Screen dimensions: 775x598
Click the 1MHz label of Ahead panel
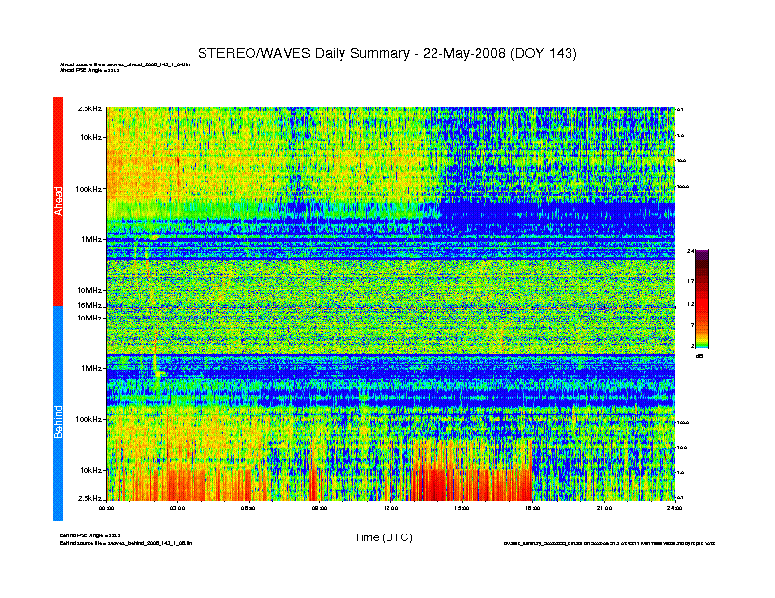[x=92, y=239]
